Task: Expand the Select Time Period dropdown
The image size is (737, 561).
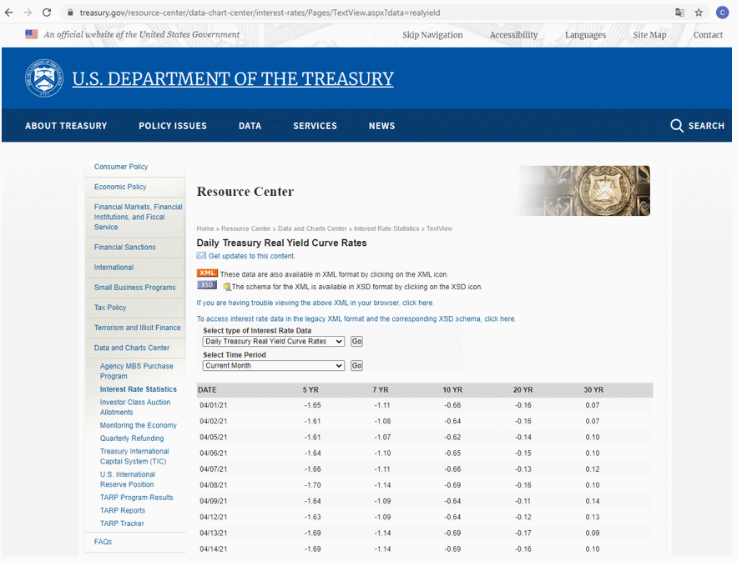Action: pyautogui.click(x=274, y=366)
